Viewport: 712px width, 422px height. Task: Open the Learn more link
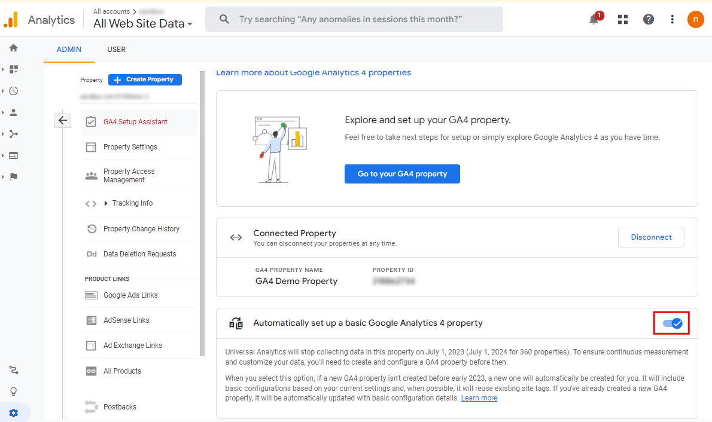click(x=479, y=398)
